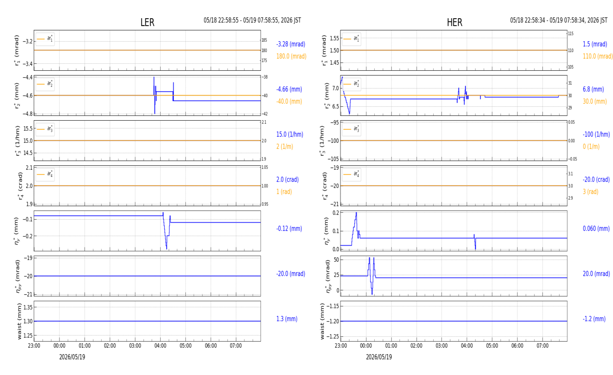Click the HER r1* (mrad) y-axis label

point(324,50)
